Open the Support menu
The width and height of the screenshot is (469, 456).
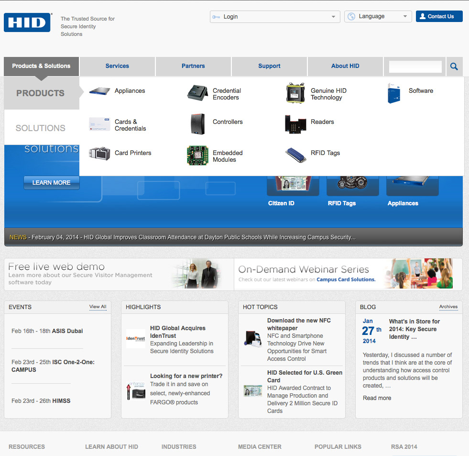(269, 66)
